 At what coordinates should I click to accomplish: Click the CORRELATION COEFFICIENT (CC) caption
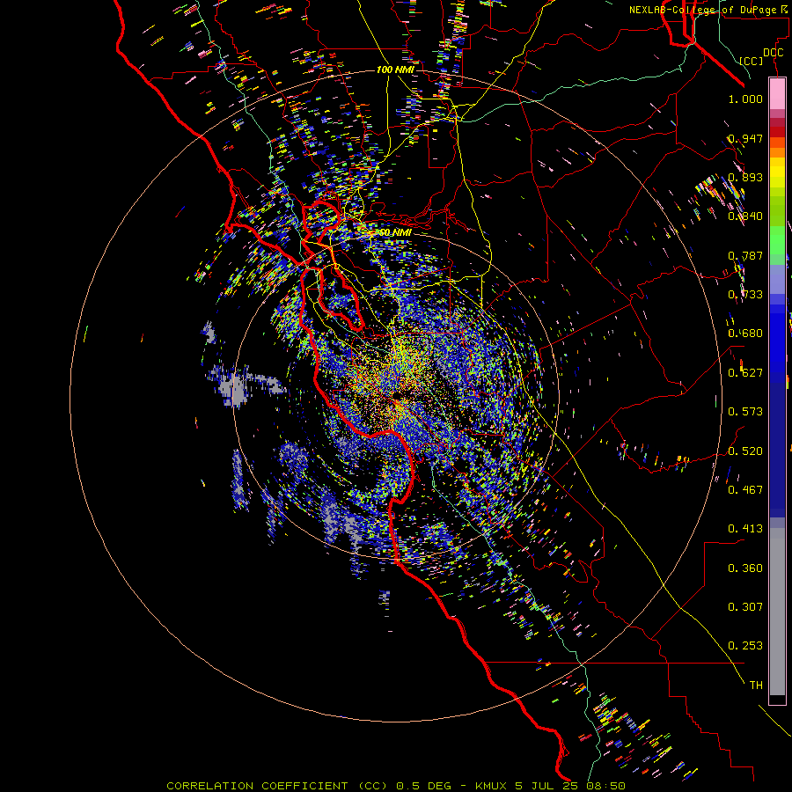[x=278, y=786]
